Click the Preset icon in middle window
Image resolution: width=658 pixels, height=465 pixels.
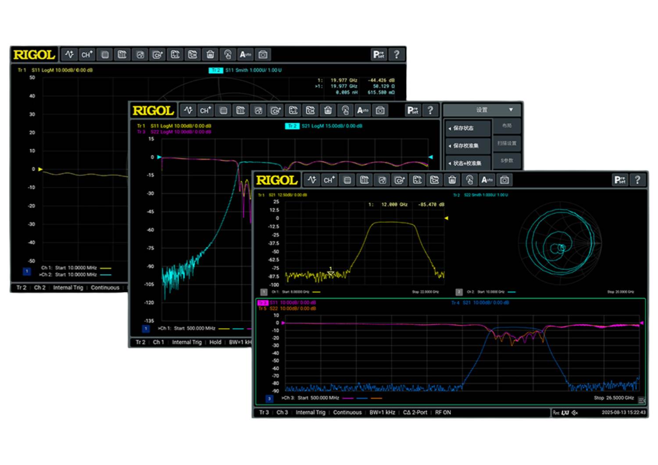pos(413,111)
